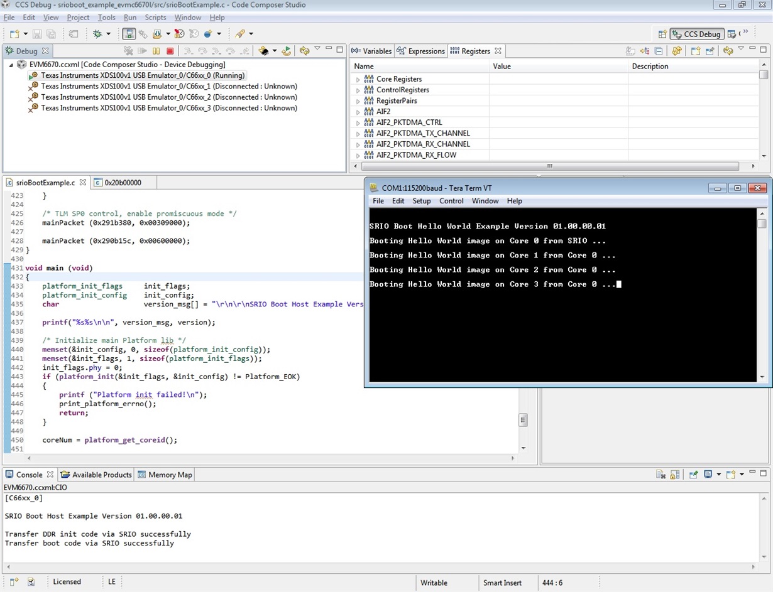Viewport: 773px width, 592px height.
Task: Toggle the connect target toolbar button
Action: click(129, 34)
